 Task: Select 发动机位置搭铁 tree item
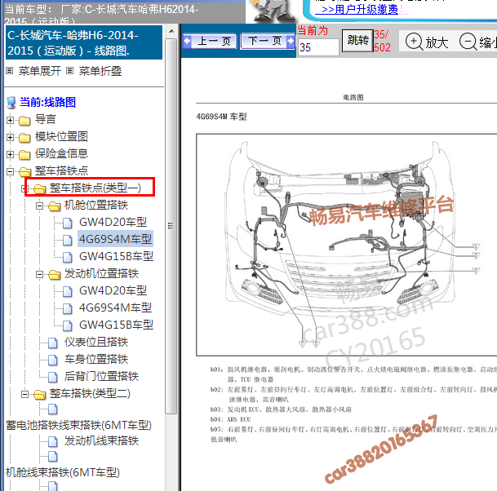point(101,273)
